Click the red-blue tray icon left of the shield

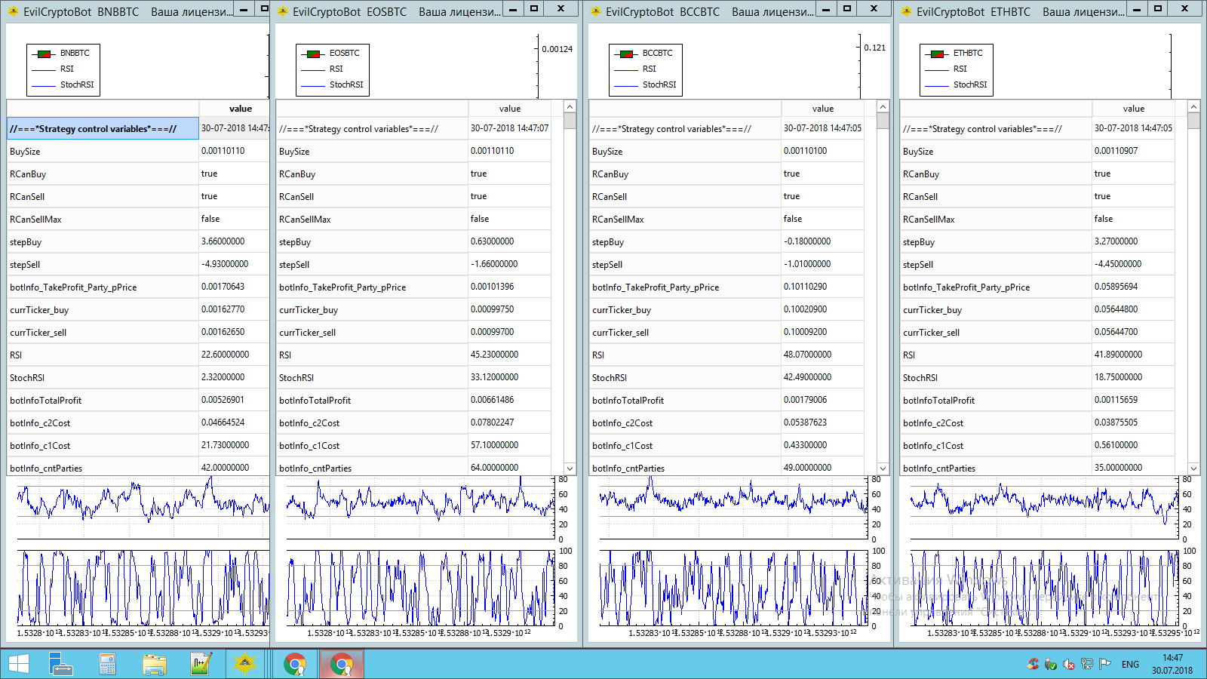(x=1033, y=664)
